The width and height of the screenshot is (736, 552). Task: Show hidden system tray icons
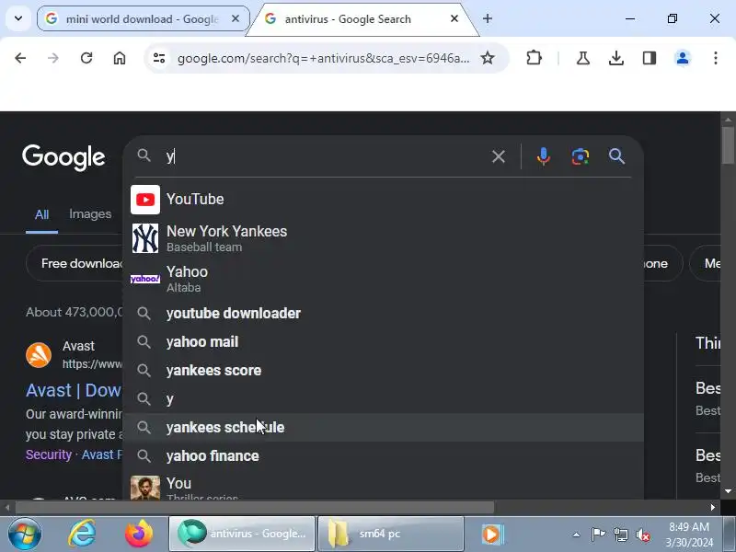click(x=576, y=535)
